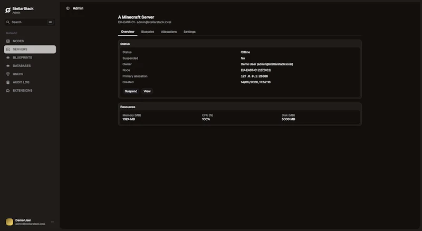
Task: Go to Blueprints in the sidebar
Action: click(22, 57)
